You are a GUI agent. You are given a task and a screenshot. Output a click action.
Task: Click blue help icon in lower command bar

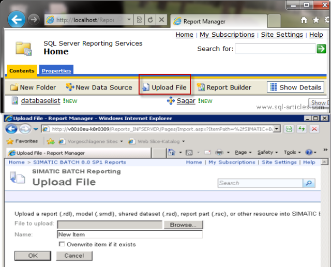click(x=309, y=152)
